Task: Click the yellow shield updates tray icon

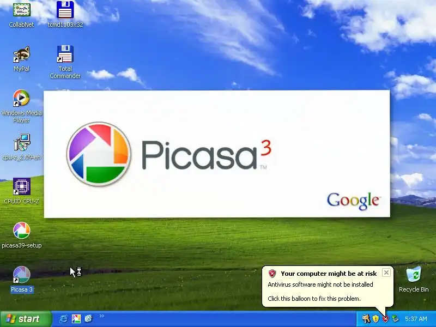Action: point(376,319)
